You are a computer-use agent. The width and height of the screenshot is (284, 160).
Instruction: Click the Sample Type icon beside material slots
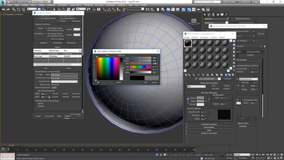click(x=234, y=41)
